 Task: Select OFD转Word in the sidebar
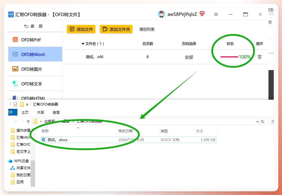coord(35,54)
